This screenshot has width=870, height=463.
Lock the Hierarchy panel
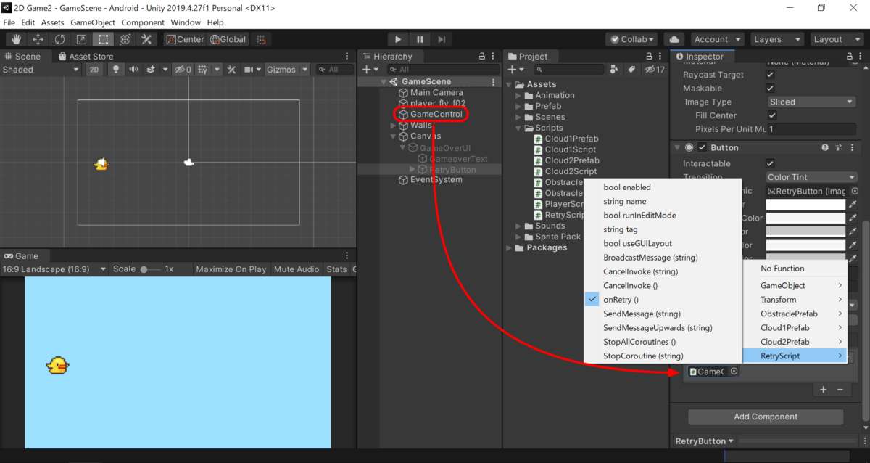[482, 56]
